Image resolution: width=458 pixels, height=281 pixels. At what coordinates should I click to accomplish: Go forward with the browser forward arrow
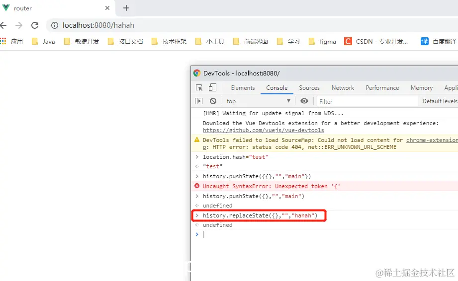19,25
